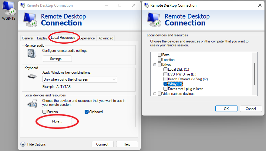Click the keyboard icon in Keyboard section
Viewport: 266px width, 151px height.
32,76
